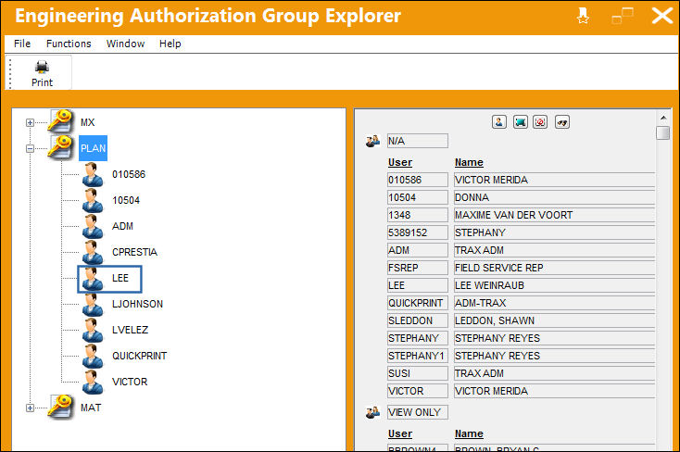The width and height of the screenshot is (680, 452).
Task: Click the user icon next to 010586
Action: click(93, 174)
